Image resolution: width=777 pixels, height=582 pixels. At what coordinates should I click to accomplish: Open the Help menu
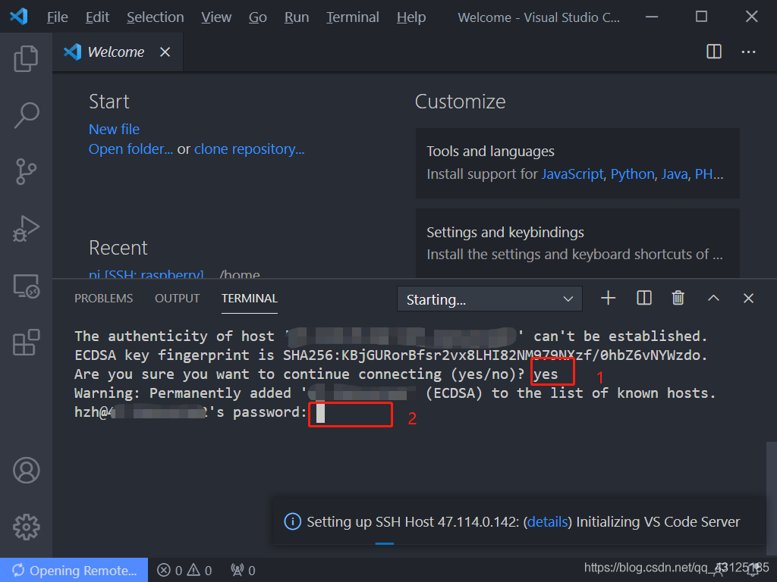[411, 17]
